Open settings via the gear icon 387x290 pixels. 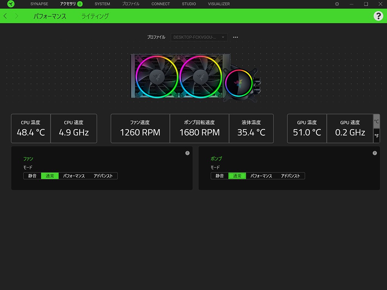point(337,4)
